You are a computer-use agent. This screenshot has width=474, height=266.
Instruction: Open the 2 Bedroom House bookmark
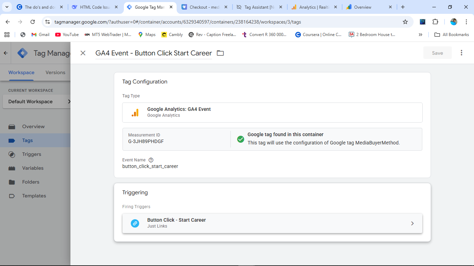(372, 35)
